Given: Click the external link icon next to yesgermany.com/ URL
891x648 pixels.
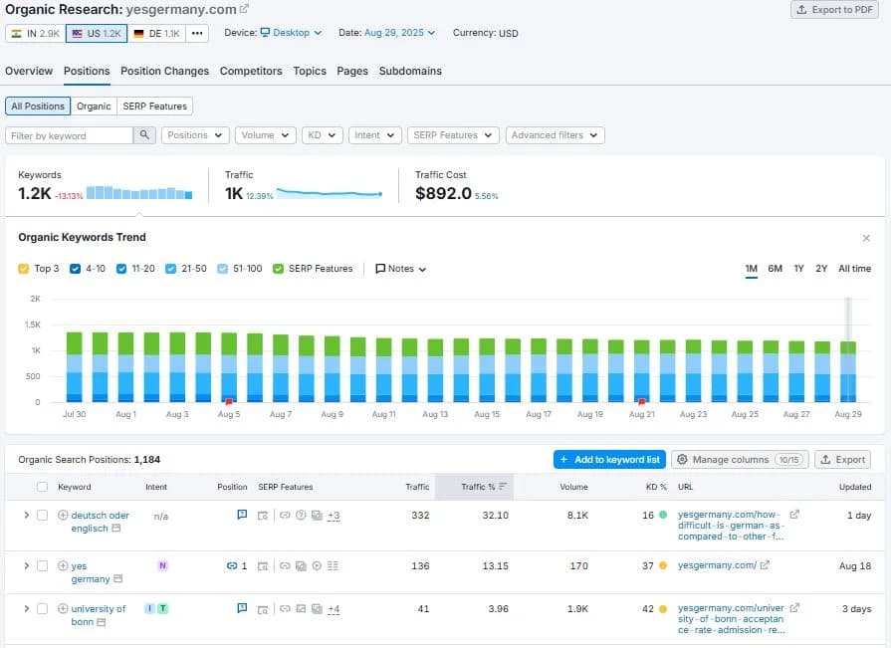Looking at the screenshot, I should 765,565.
